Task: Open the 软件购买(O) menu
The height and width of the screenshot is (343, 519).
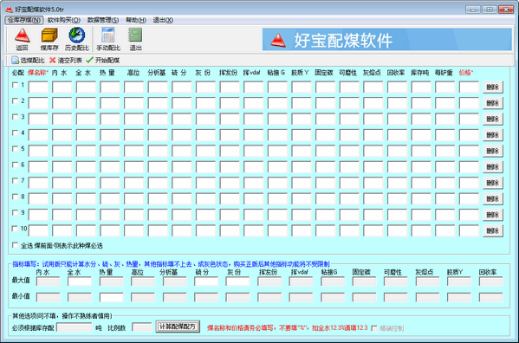Action: click(63, 20)
